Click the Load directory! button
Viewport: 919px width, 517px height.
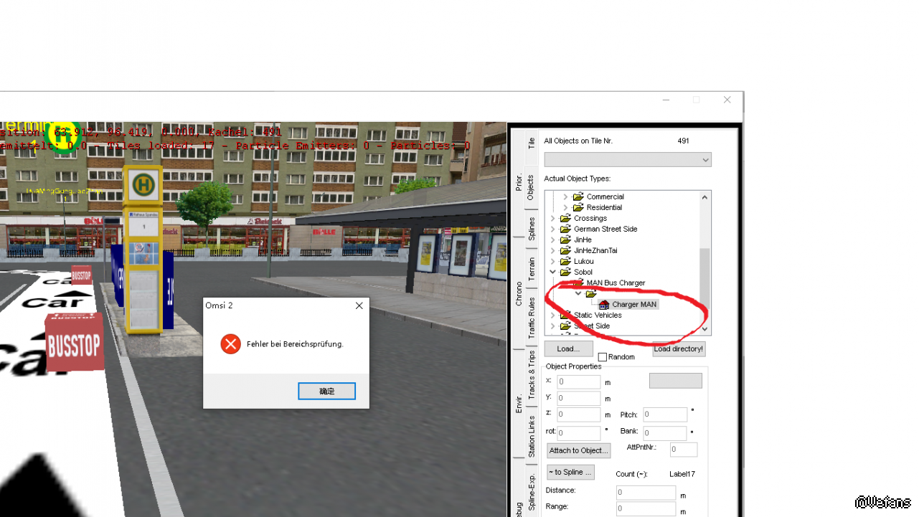(x=679, y=349)
